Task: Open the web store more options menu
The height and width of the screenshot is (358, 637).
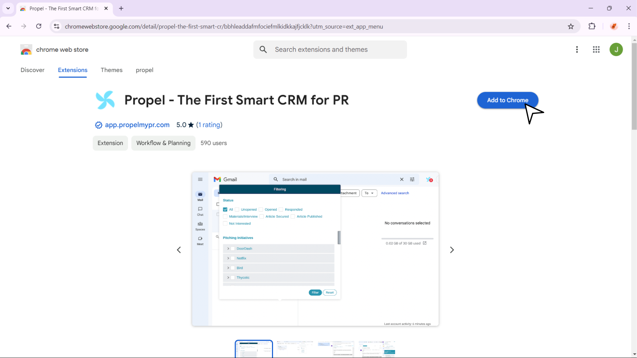Action: (x=577, y=49)
